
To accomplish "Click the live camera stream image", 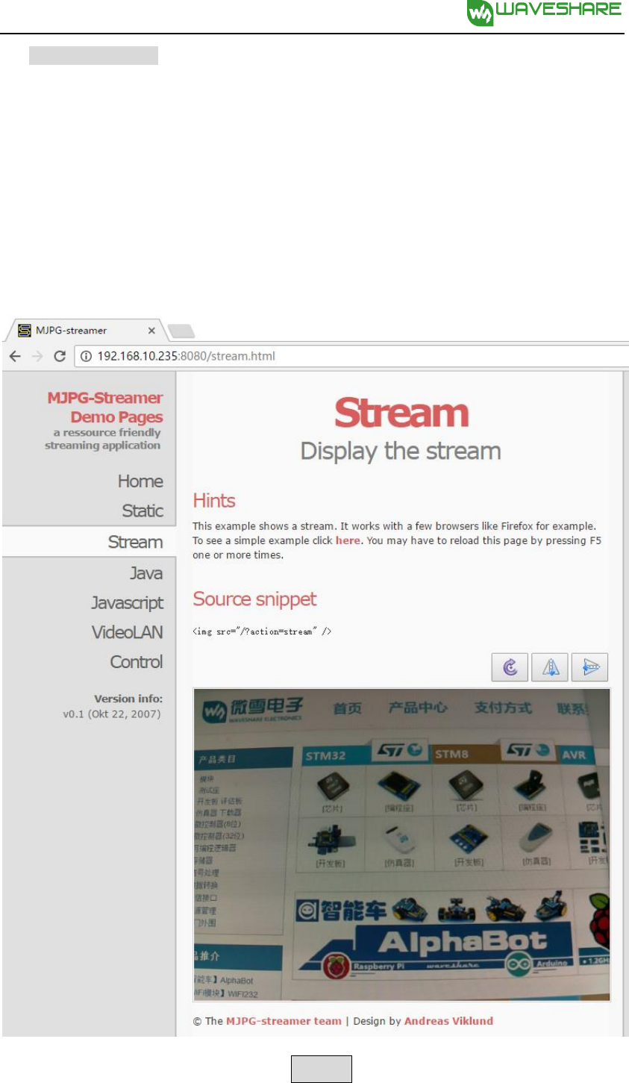I will click(401, 844).
